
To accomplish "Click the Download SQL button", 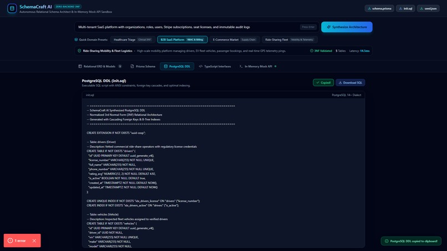I will [x=350, y=83].
